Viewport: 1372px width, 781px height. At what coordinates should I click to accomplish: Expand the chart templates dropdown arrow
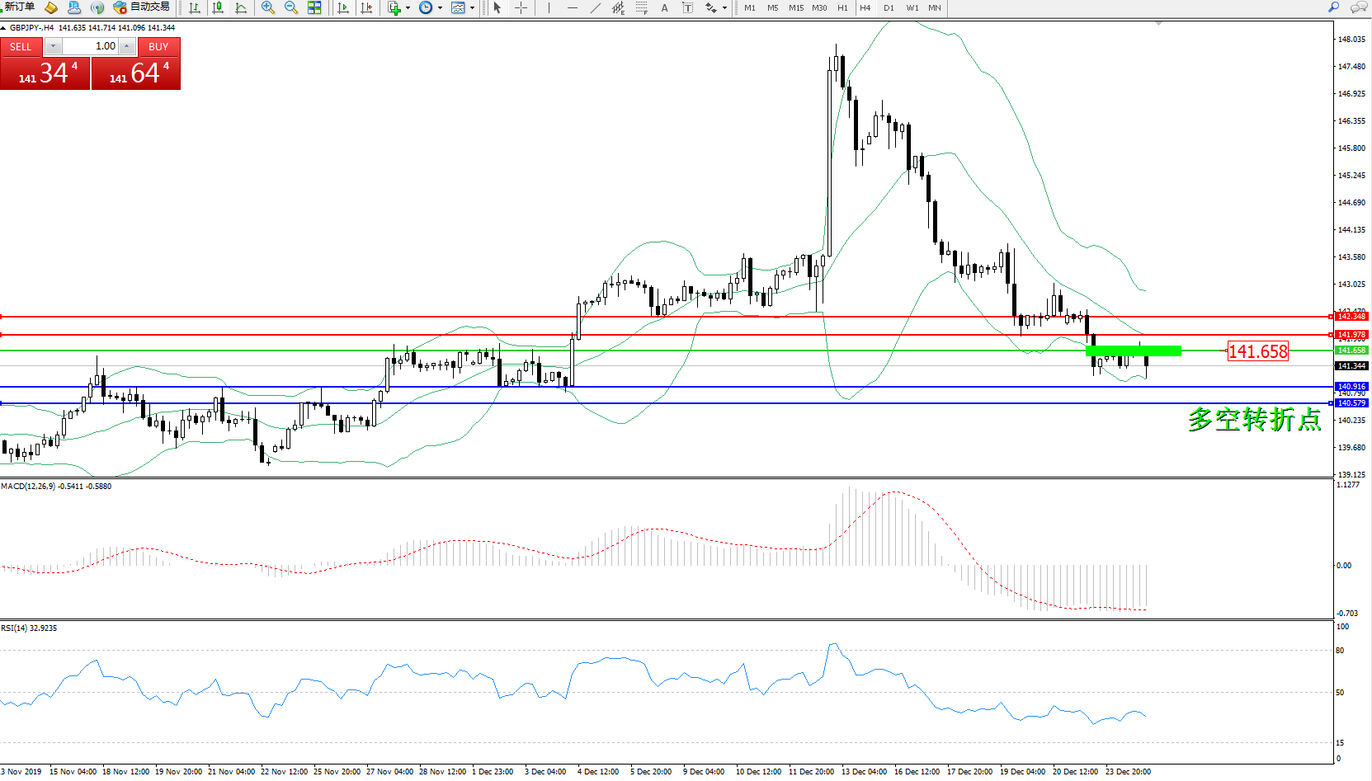click(472, 8)
